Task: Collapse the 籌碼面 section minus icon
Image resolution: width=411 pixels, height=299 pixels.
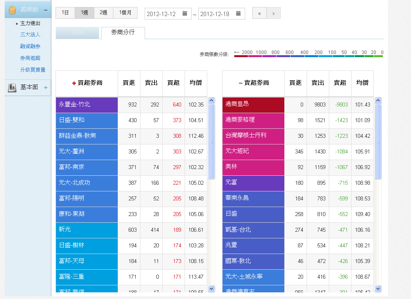Action: (46, 10)
